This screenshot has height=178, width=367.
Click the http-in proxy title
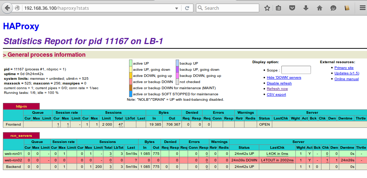21,106
